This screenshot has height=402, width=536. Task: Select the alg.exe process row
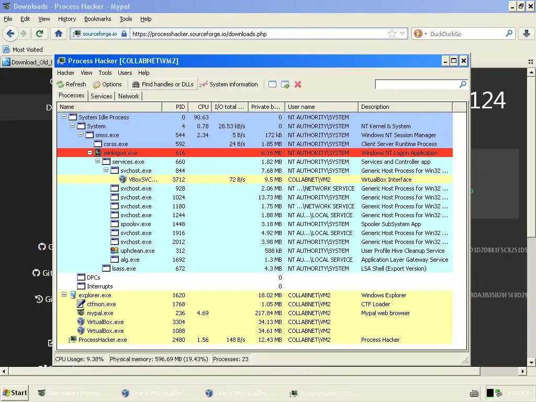pyautogui.click(x=255, y=260)
